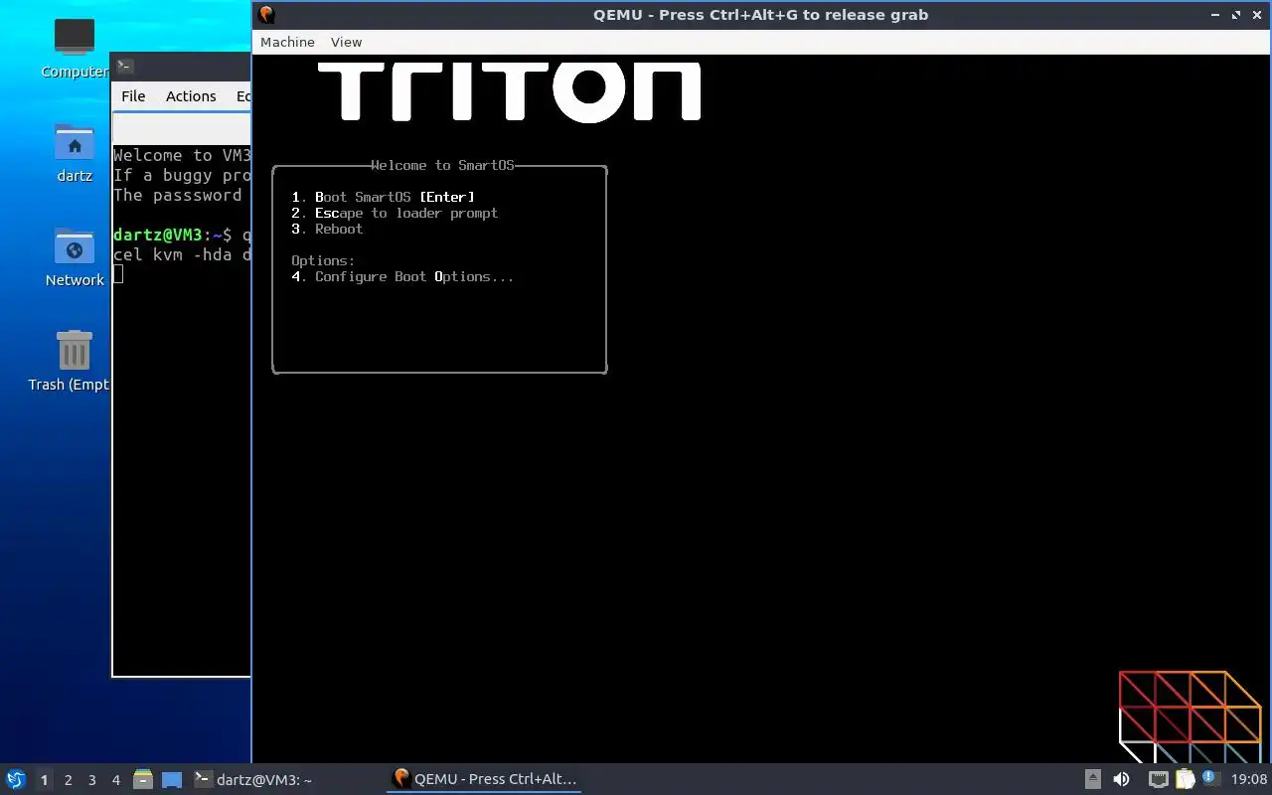
Task: Click the Welcome to SmartOS heading
Action: coord(442,165)
